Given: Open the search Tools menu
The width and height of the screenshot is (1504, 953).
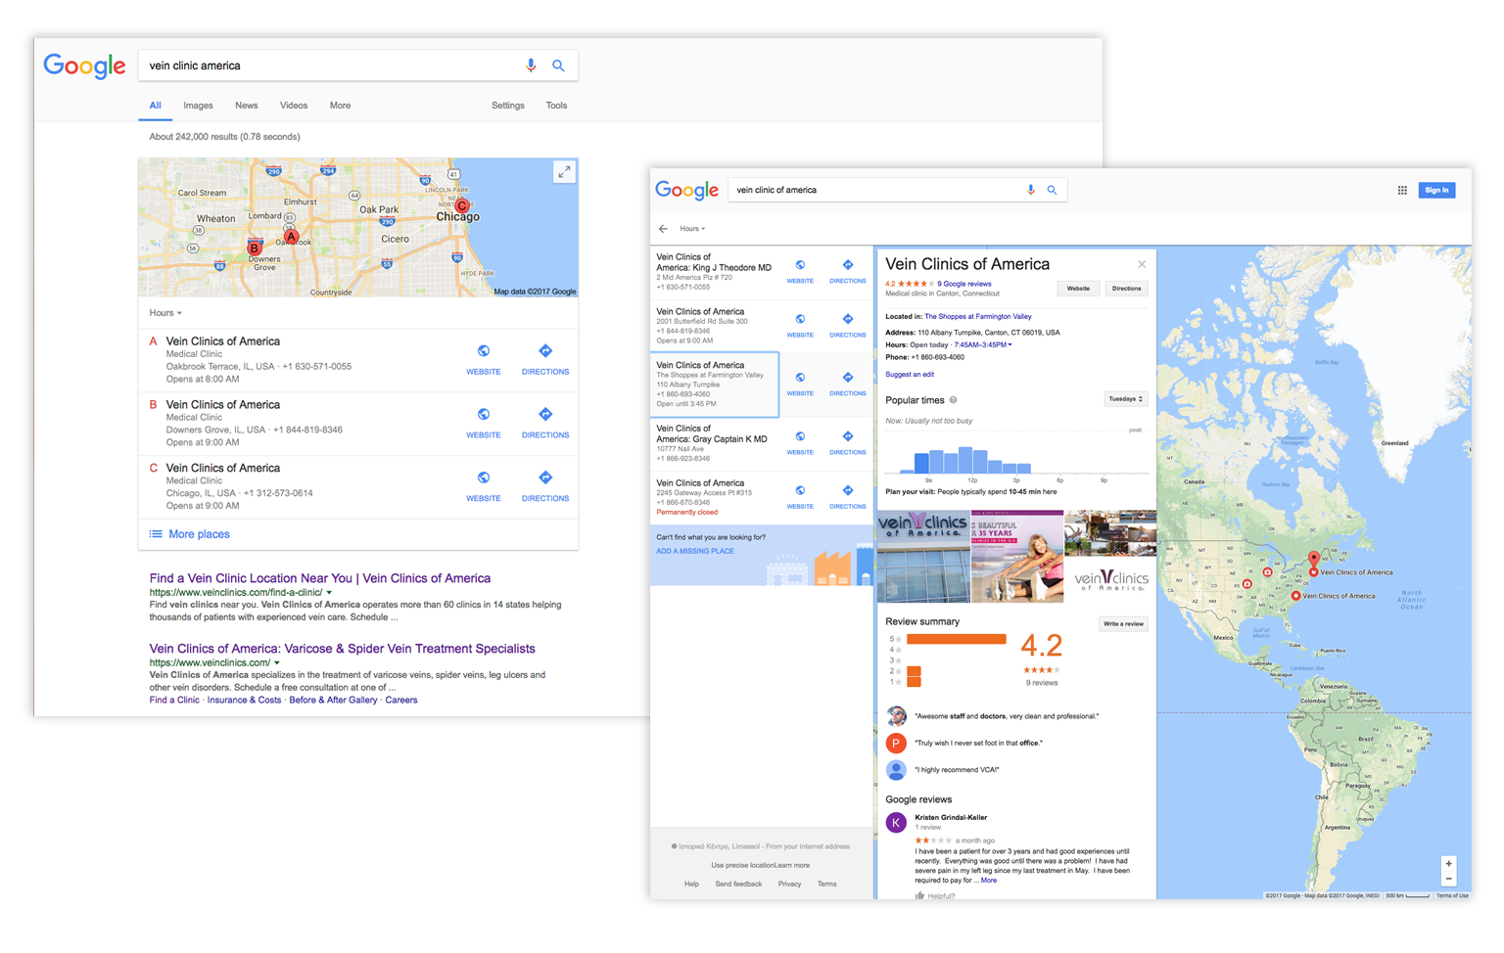Looking at the screenshot, I should click(x=556, y=106).
